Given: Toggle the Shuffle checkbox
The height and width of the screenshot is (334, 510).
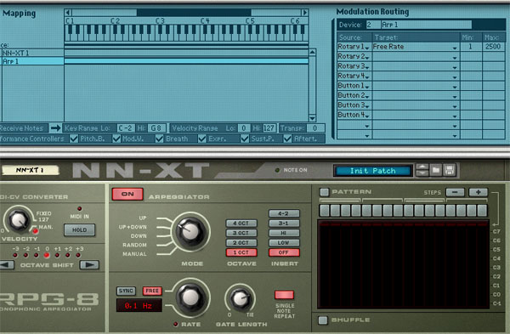Looking at the screenshot, I should [323, 320].
